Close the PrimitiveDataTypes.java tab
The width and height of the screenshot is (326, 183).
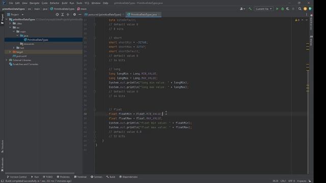pyautogui.click(x=159, y=15)
